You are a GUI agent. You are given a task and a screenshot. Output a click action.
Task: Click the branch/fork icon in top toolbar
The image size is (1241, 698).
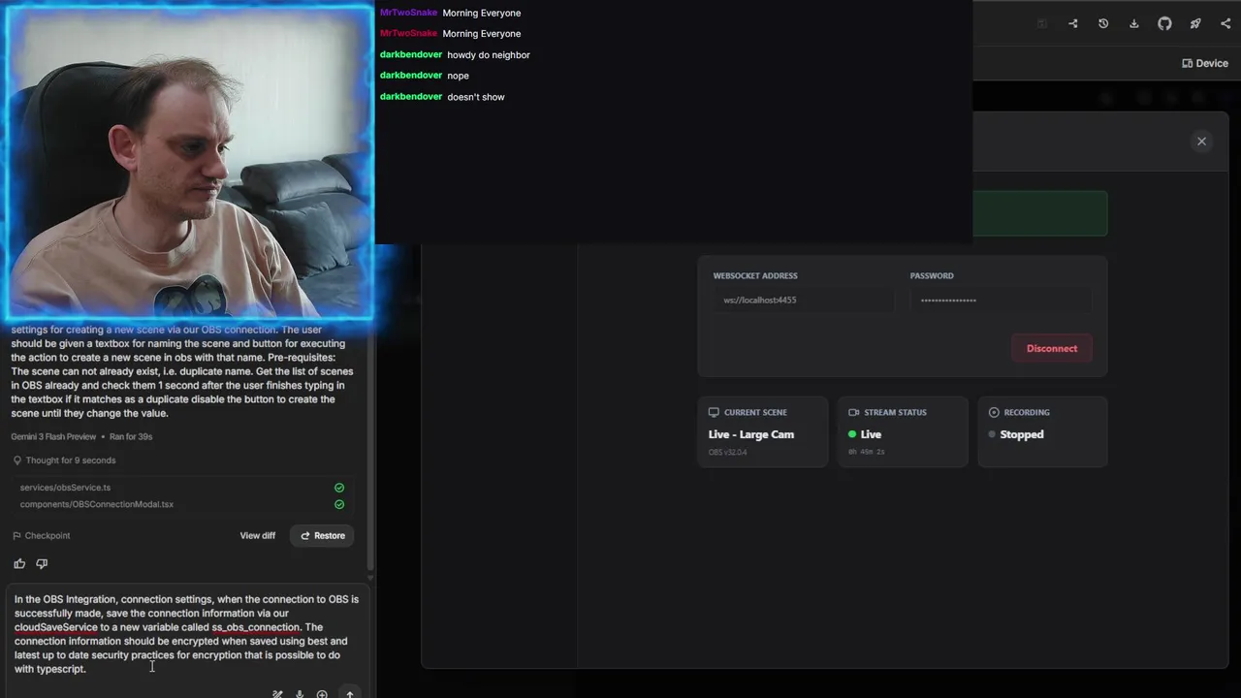pyautogui.click(x=1072, y=23)
